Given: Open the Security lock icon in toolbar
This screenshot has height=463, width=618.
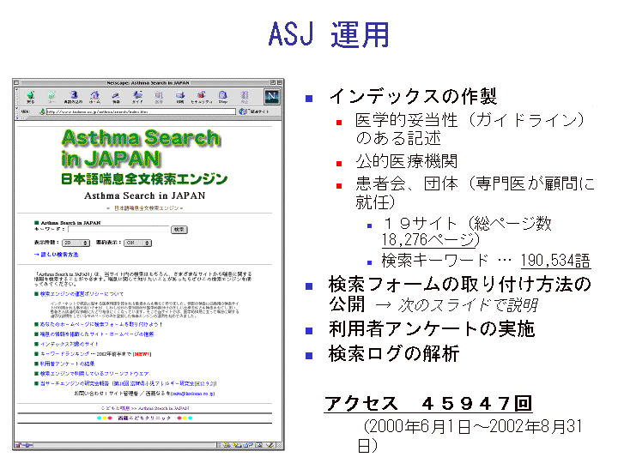Looking at the screenshot, I should (201, 96).
